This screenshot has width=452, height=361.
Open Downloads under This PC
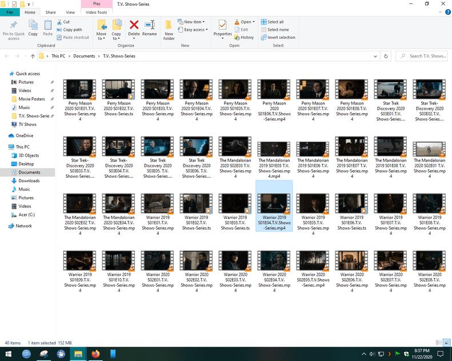point(29,181)
